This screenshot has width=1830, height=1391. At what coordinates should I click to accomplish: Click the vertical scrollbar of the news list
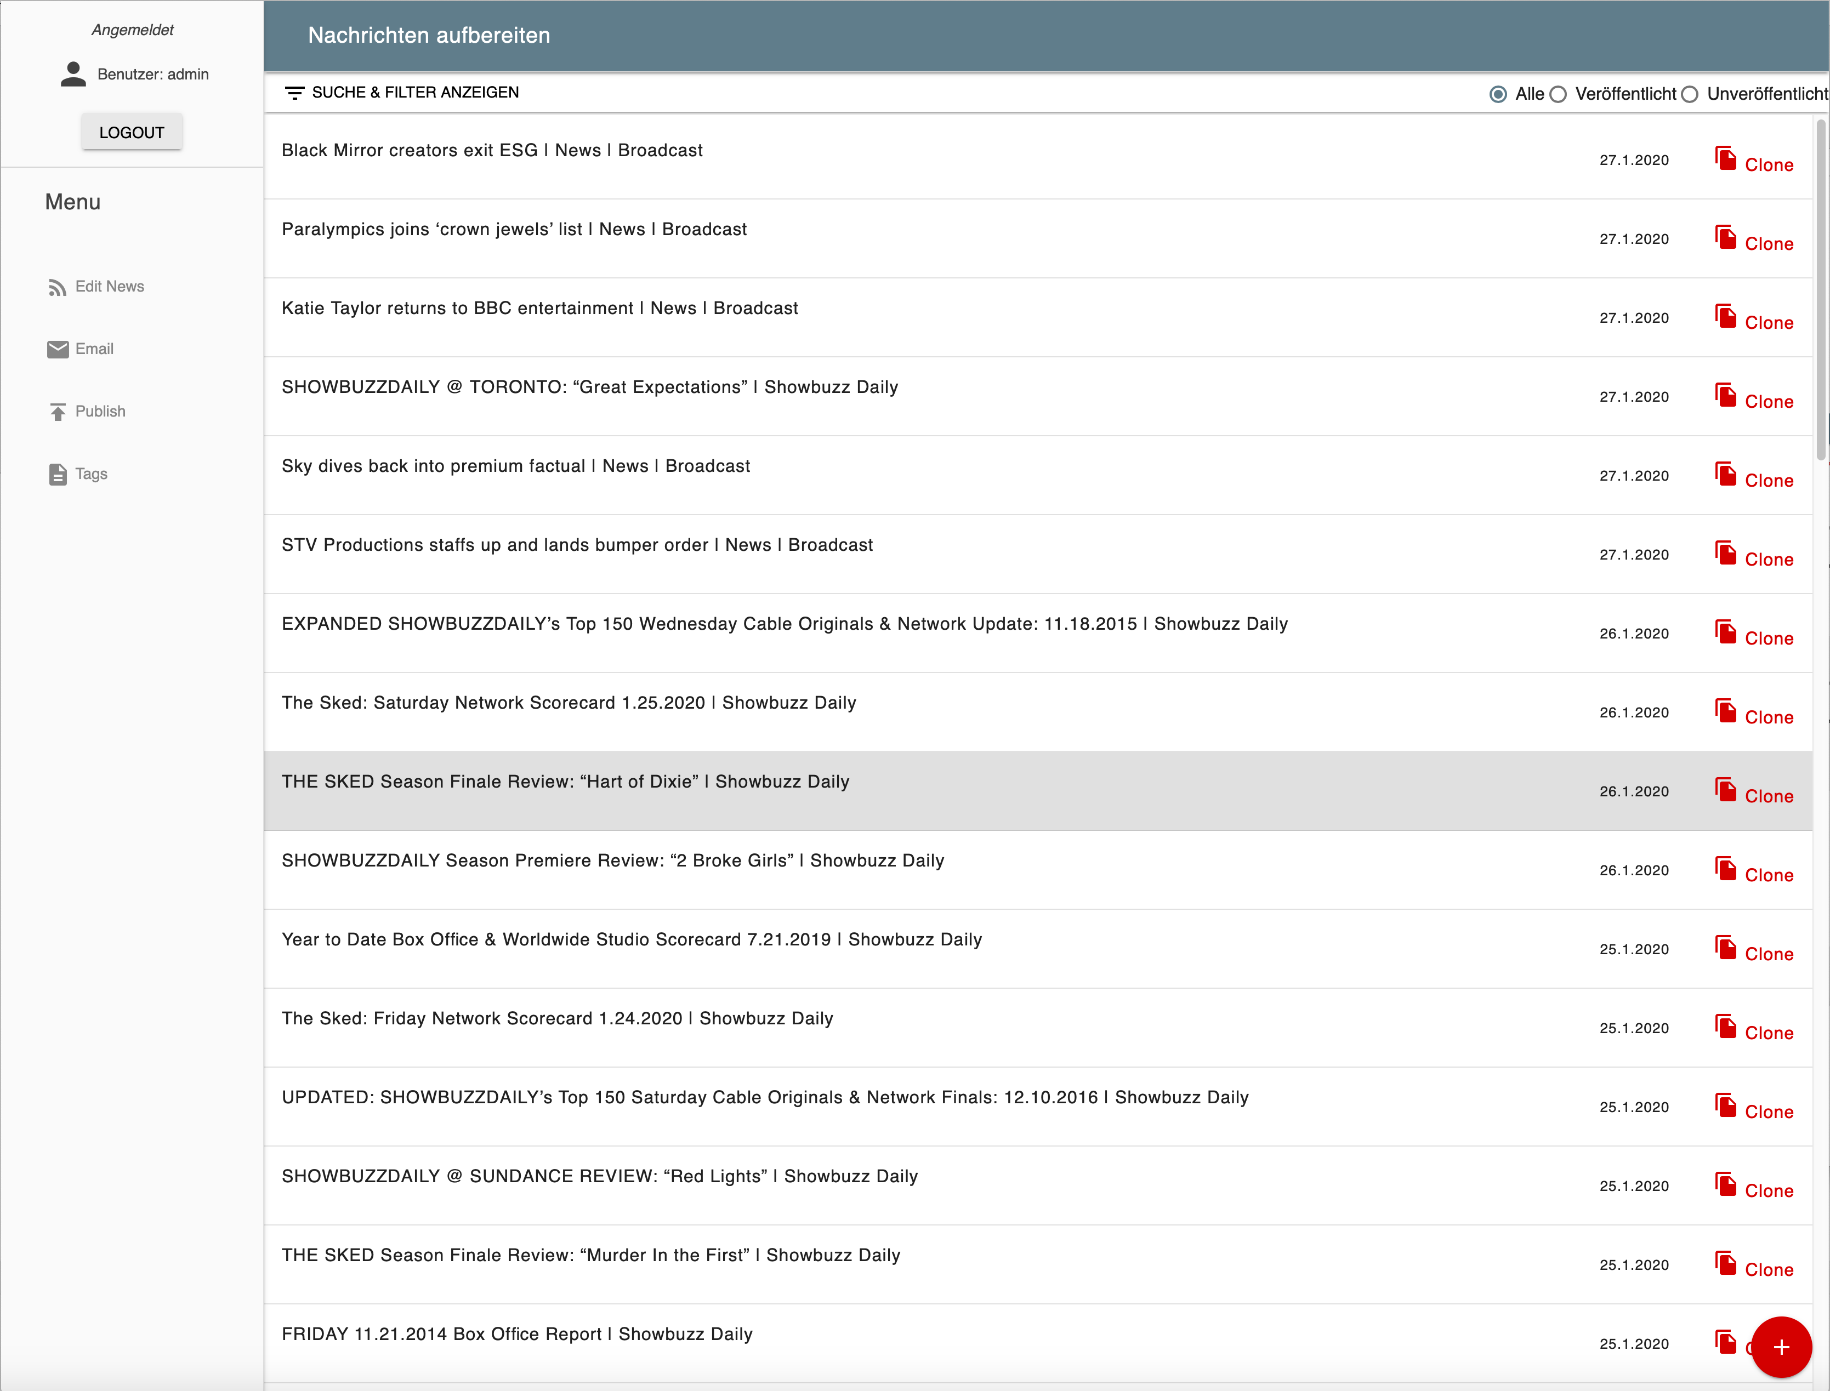(x=1821, y=290)
